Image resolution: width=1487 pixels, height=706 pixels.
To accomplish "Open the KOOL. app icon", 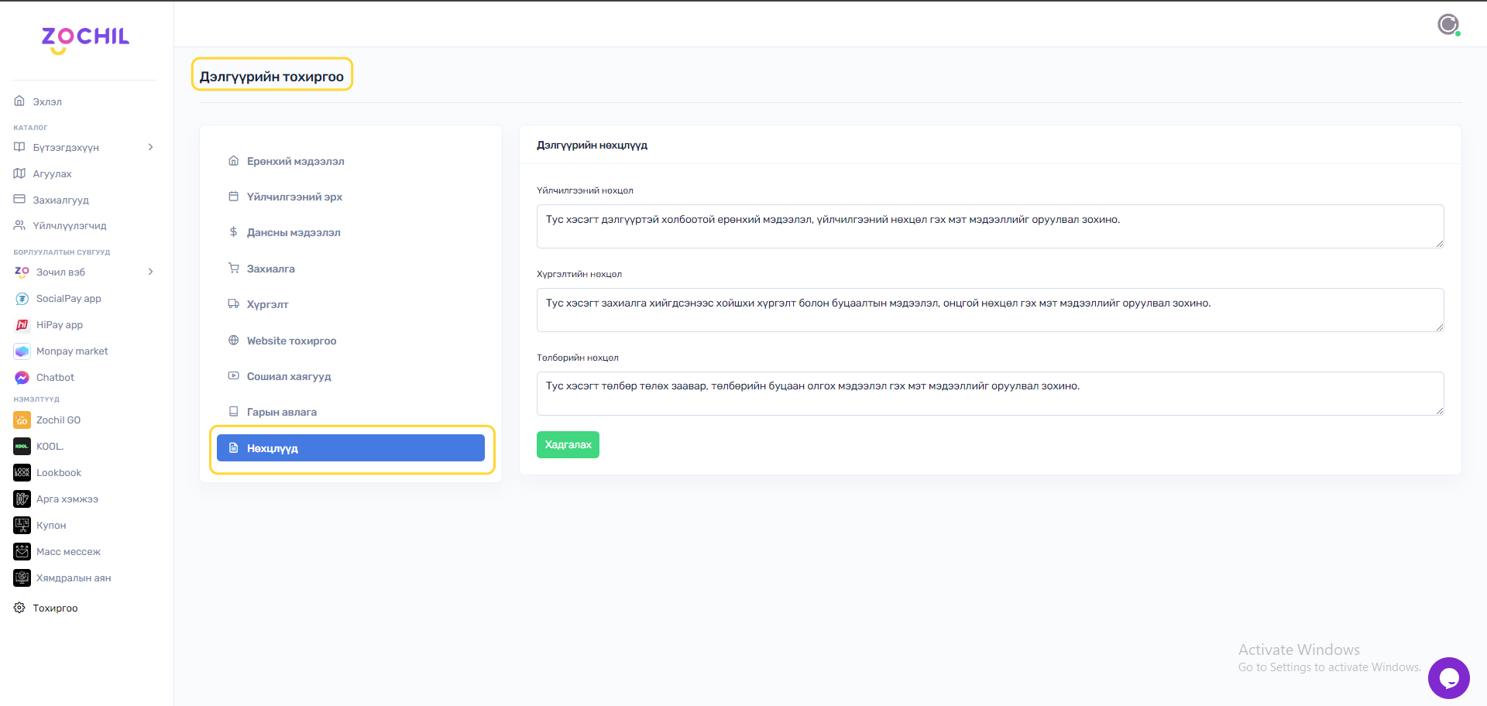I will click(x=22, y=447).
